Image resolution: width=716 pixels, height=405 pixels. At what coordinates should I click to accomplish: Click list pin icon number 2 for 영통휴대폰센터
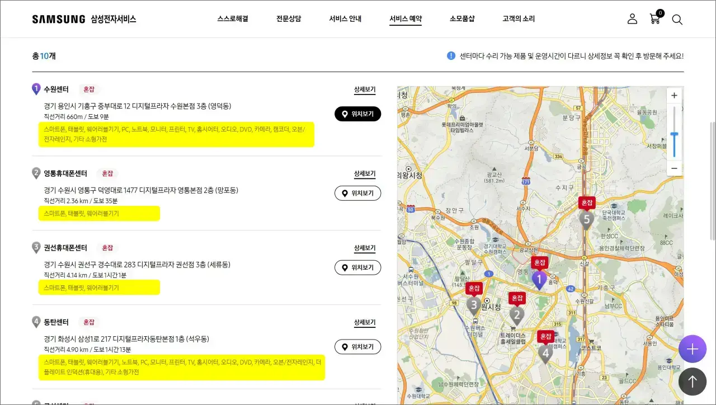[36, 173]
